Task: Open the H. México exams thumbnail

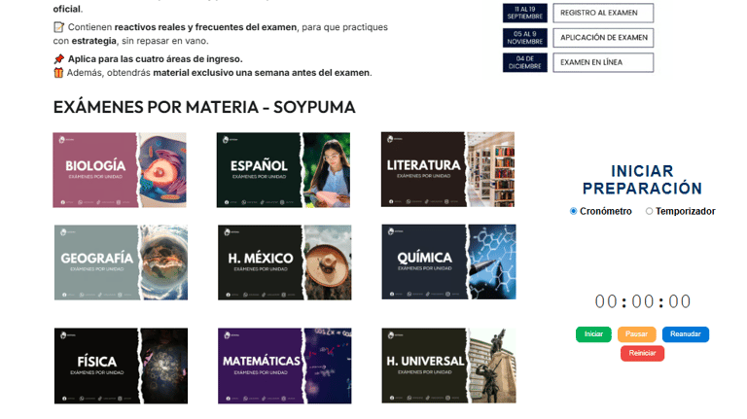Action: [285, 262]
